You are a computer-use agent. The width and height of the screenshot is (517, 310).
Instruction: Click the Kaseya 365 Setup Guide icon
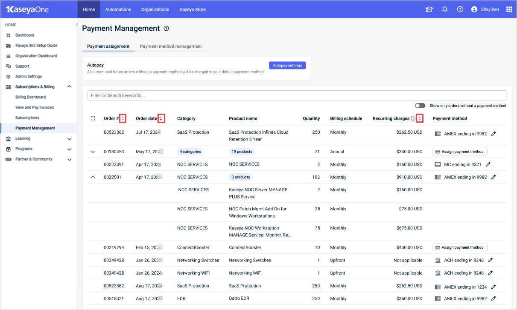(8, 46)
